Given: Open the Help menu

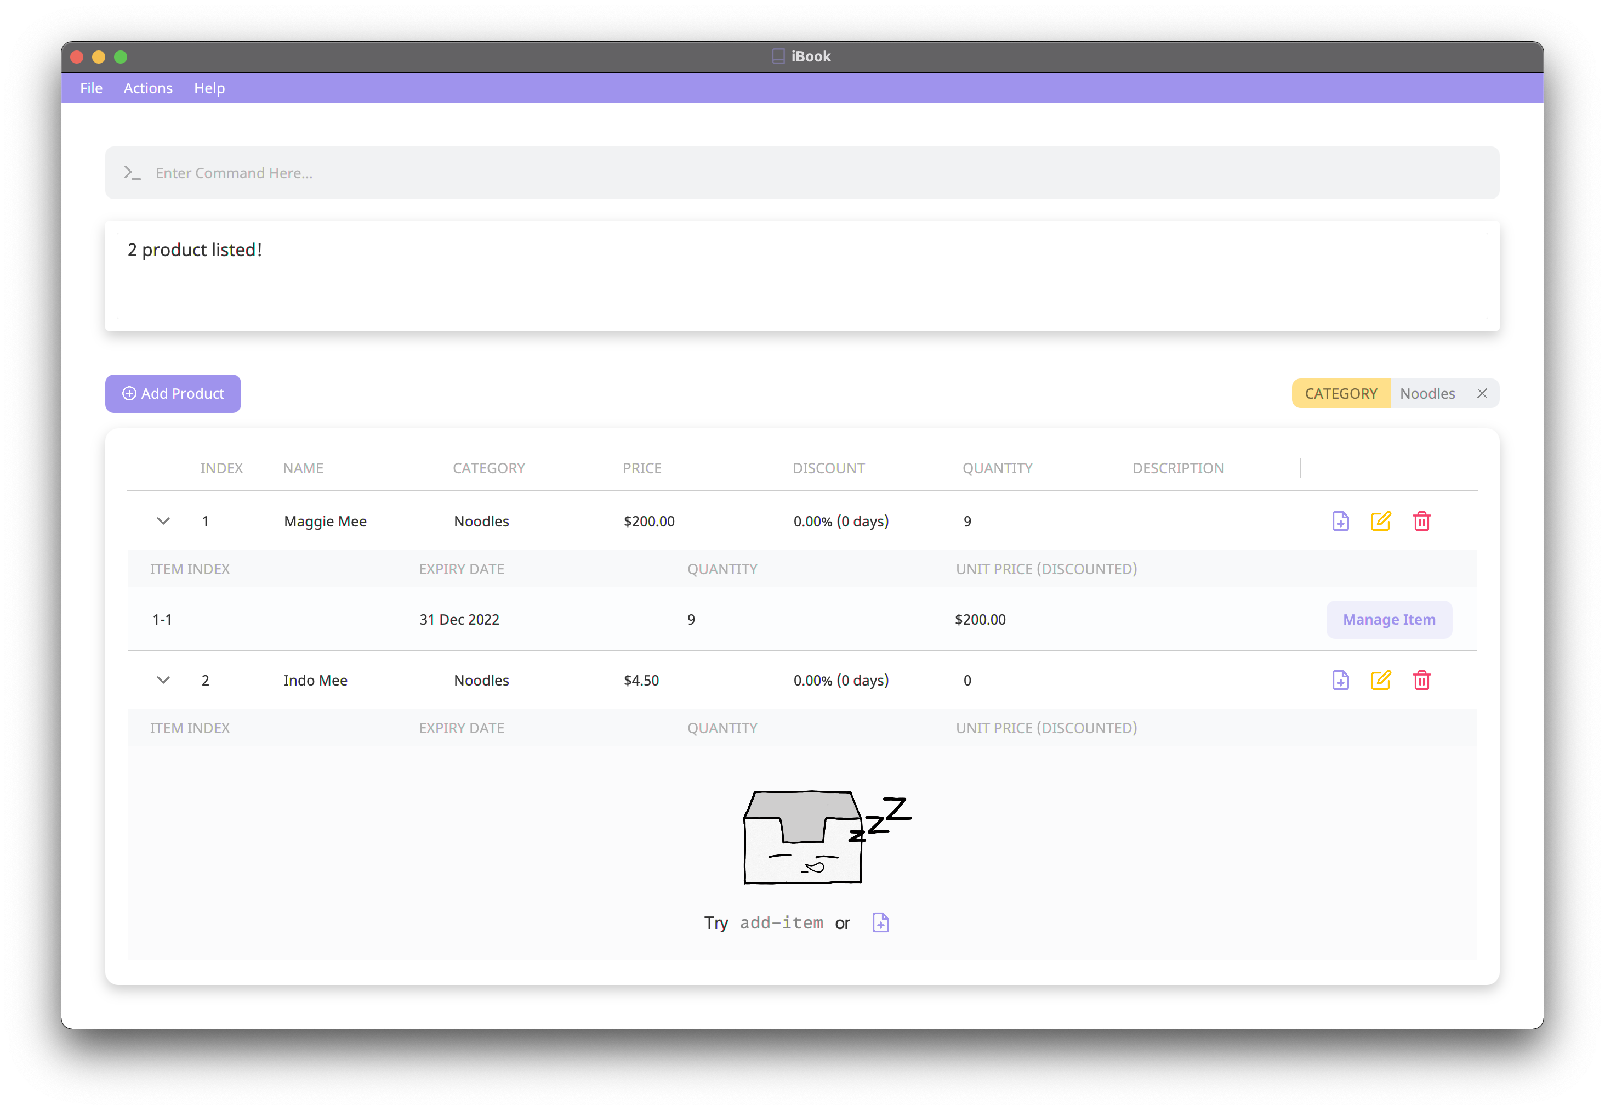Looking at the screenshot, I should tap(209, 88).
